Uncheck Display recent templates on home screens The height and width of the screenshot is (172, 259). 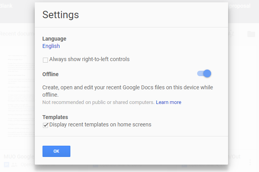click(45, 125)
